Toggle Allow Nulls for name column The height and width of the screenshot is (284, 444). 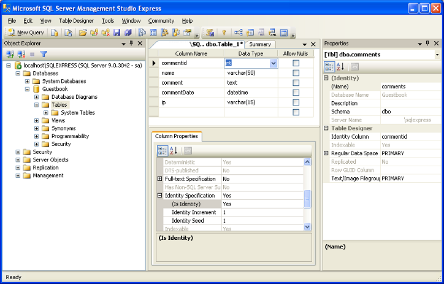[296, 73]
